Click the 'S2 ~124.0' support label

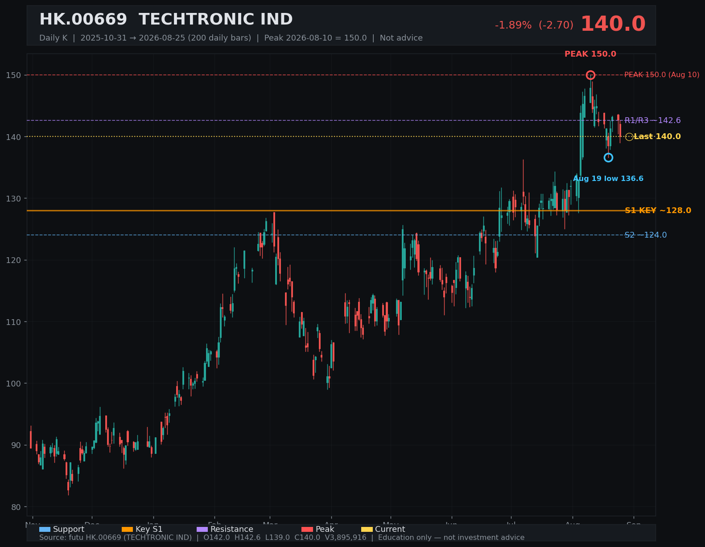(646, 235)
